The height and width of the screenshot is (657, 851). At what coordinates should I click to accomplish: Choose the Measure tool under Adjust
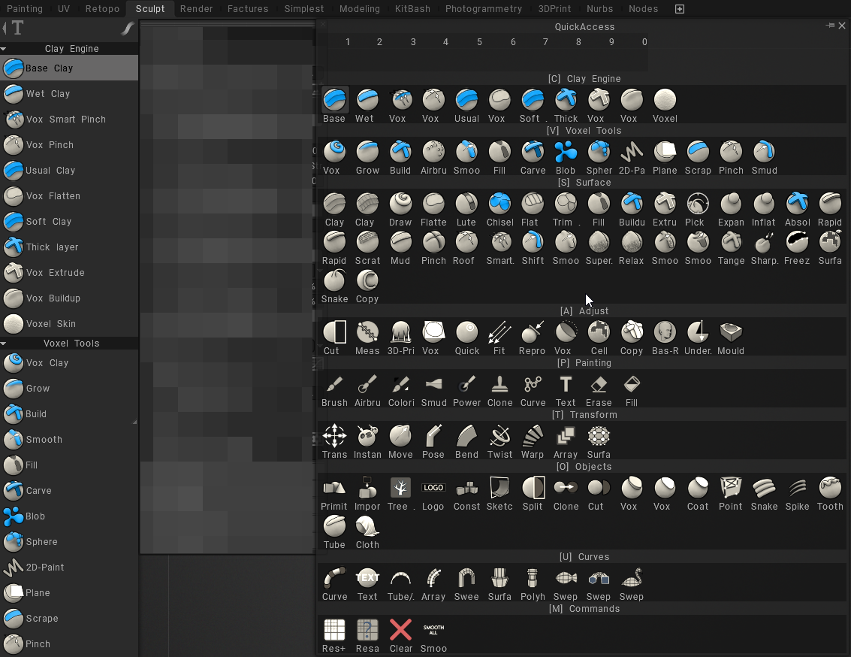point(367,333)
